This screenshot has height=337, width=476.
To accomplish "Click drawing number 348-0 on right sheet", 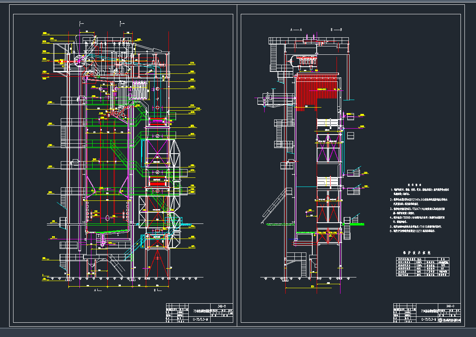I will click(x=450, y=306).
